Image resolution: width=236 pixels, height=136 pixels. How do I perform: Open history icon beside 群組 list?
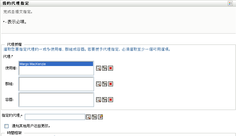[105, 84]
